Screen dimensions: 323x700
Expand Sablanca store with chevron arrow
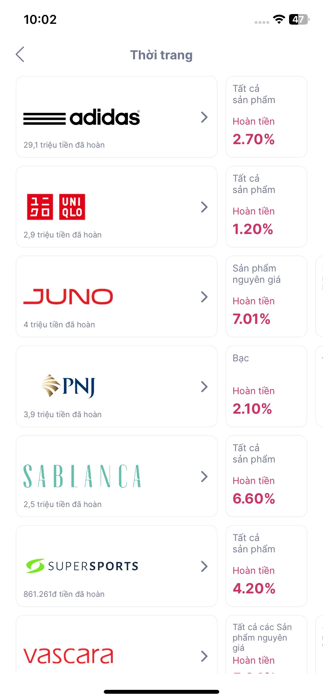(x=204, y=477)
